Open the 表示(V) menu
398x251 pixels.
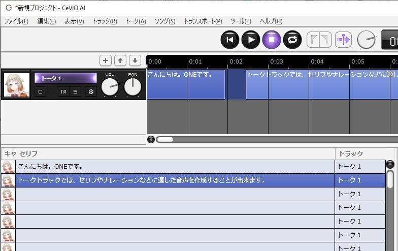point(74,21)
